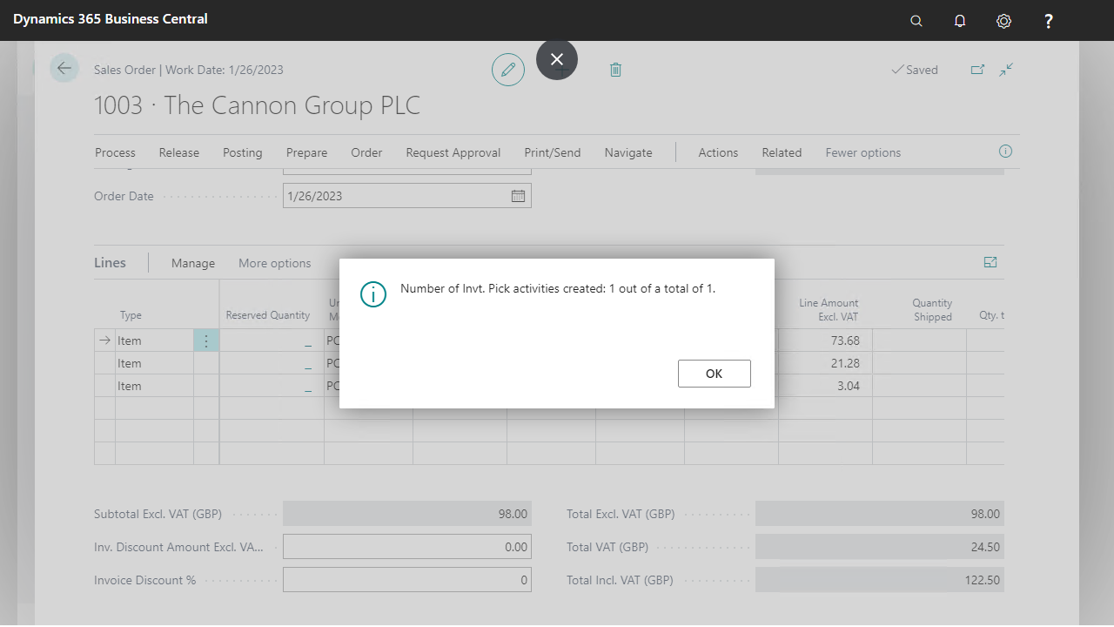
Task: Open the Release menu
Action: point(179,152)
